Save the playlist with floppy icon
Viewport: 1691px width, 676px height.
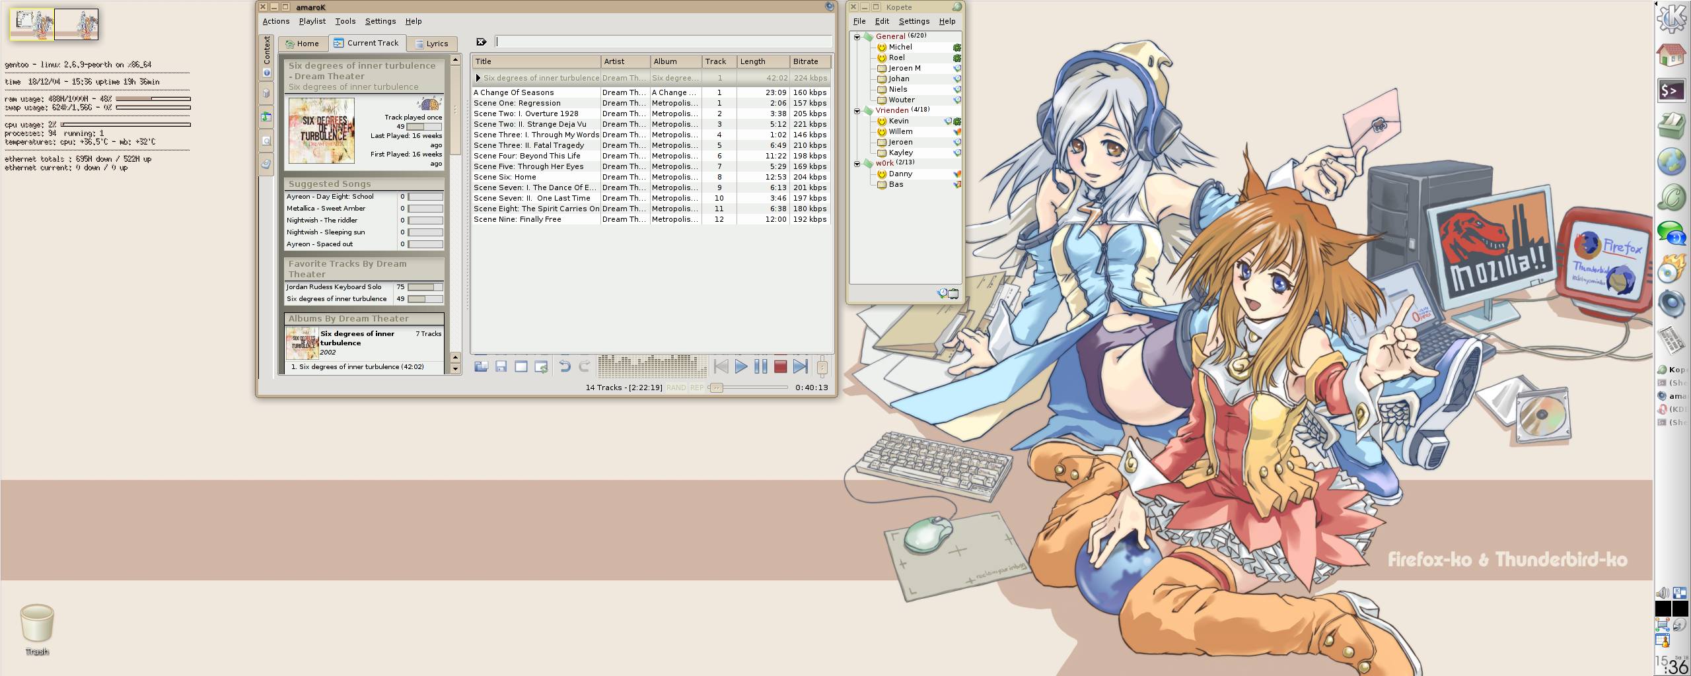[x=501, y=366]
